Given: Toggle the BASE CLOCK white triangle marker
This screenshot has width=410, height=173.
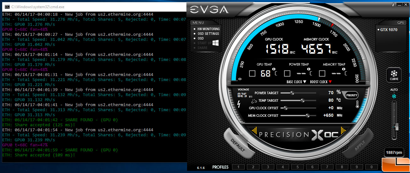Looking at the screenshot, I should (305, 82).
